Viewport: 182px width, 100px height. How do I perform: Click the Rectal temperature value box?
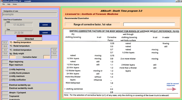(5, 46)
